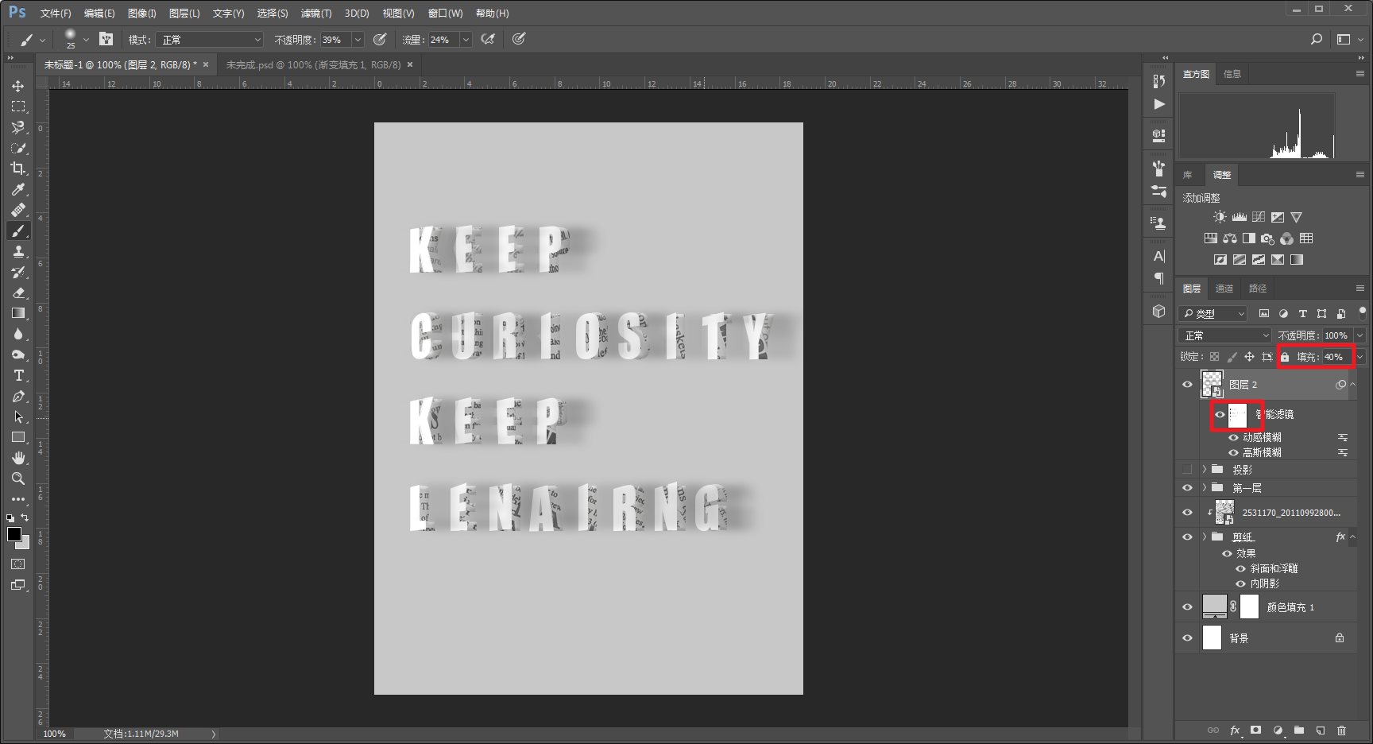Screen dimensions: 1373x744
Task: Hide the 斜面和浮雕 effect
Action: tap(1240, 568)
